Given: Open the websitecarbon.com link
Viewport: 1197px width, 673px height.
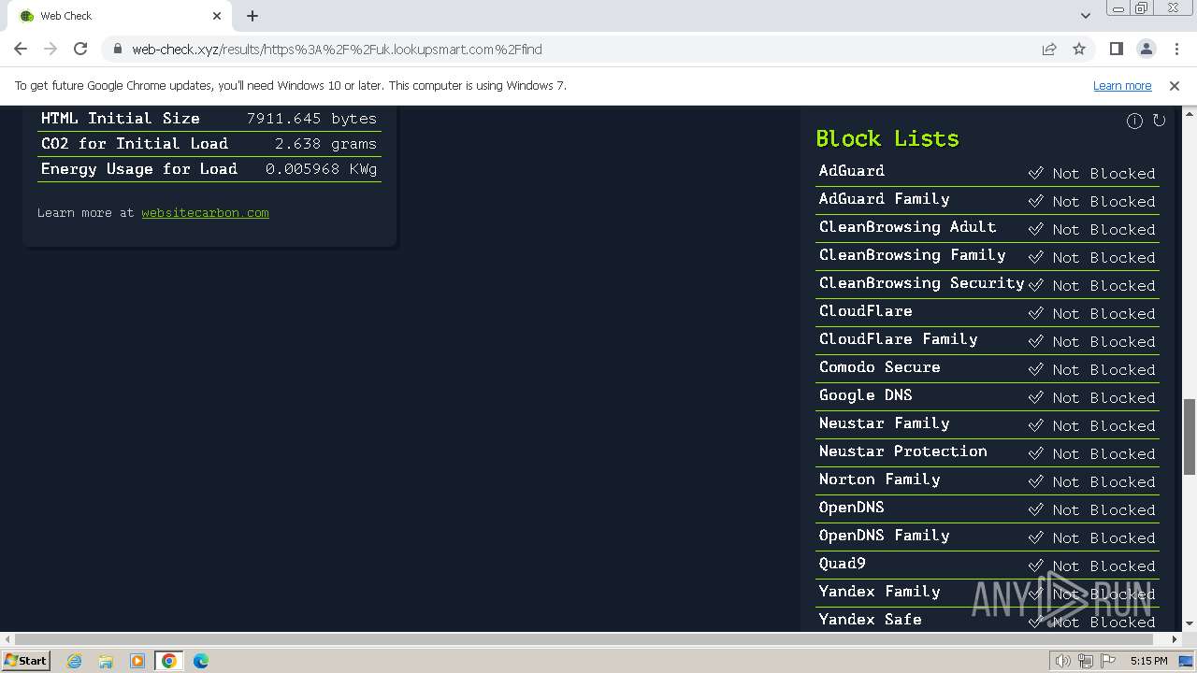Looking at the screenshot, I should (205, 213).
